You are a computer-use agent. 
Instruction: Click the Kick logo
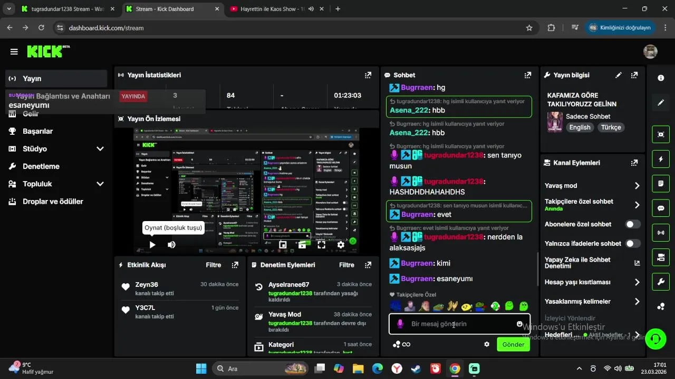click(x=48, y=51)
